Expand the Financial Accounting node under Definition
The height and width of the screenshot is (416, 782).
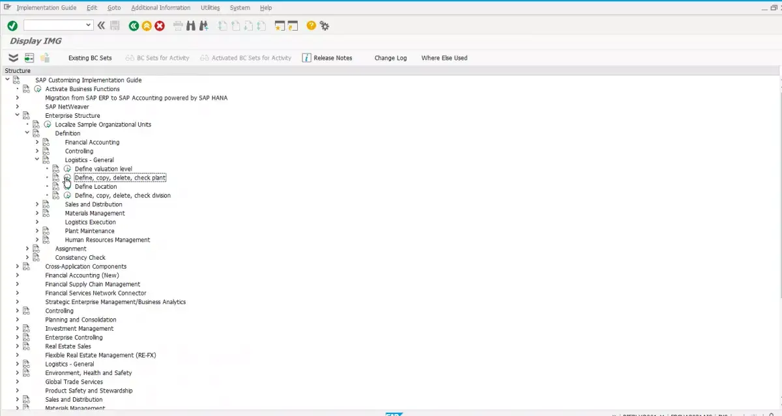coord(37,142)
